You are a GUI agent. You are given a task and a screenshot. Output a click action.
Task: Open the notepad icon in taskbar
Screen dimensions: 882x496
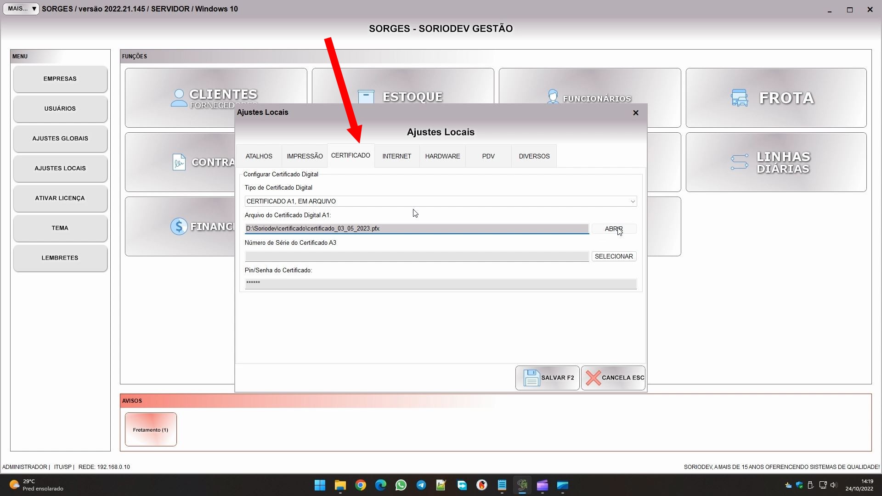502,485
